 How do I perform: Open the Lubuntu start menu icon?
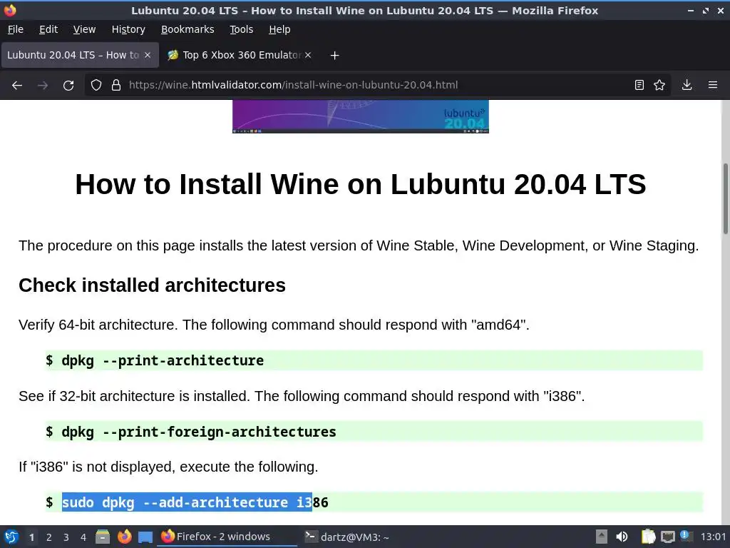pos(11,537)
